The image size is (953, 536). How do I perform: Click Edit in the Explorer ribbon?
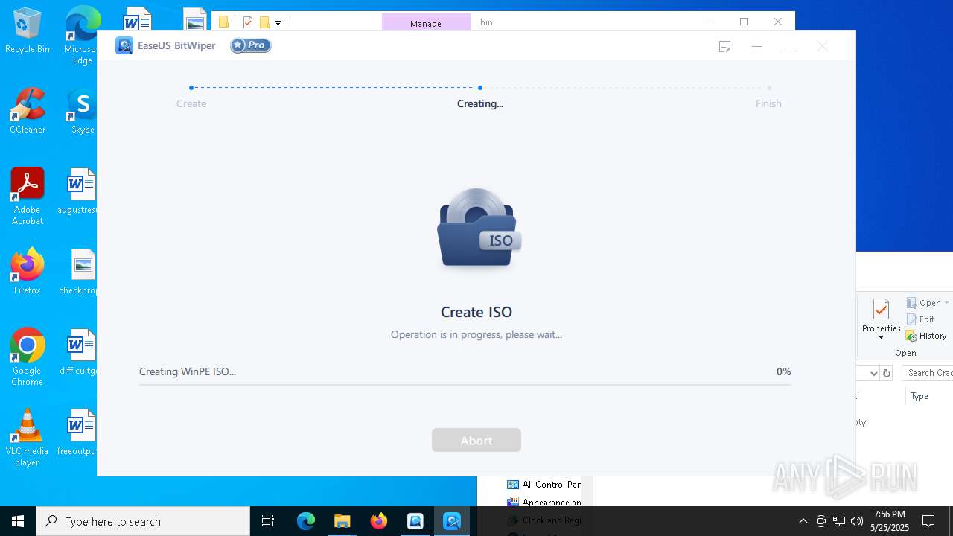(x=921, y=319)
